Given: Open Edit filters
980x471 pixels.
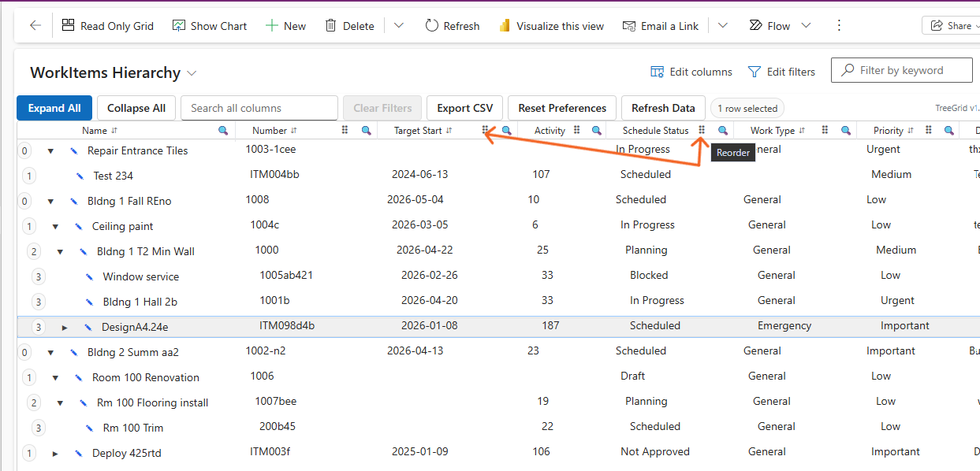Looking at the screenshot, I should [781, 72].
